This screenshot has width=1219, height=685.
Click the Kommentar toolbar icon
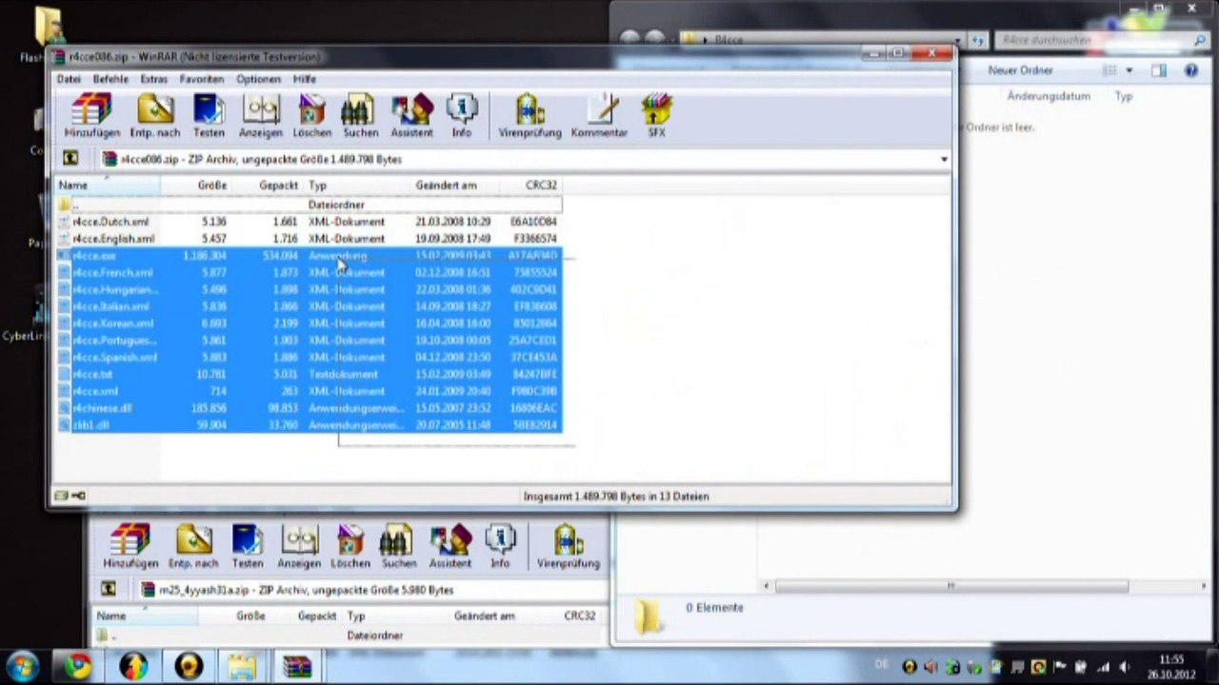coord(599,116)
